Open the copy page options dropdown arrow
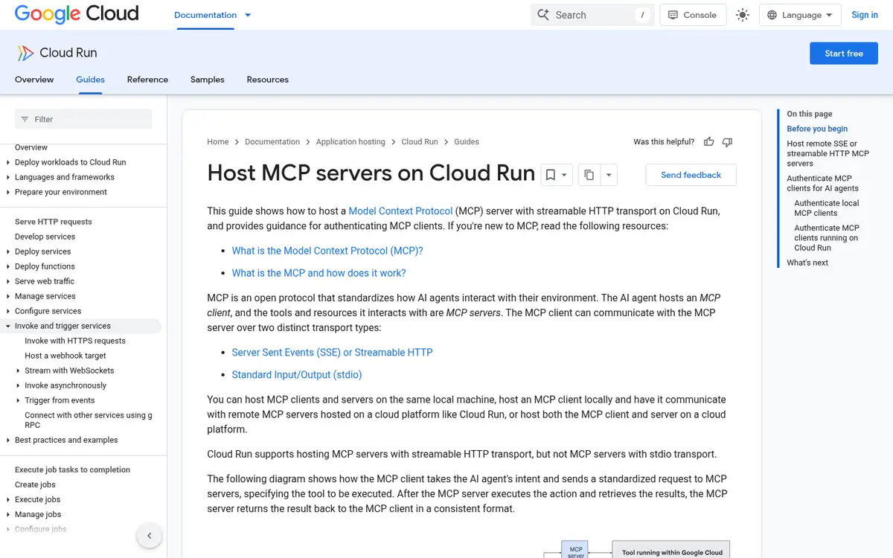Screen dimensions: 893x558 point(609,175)
